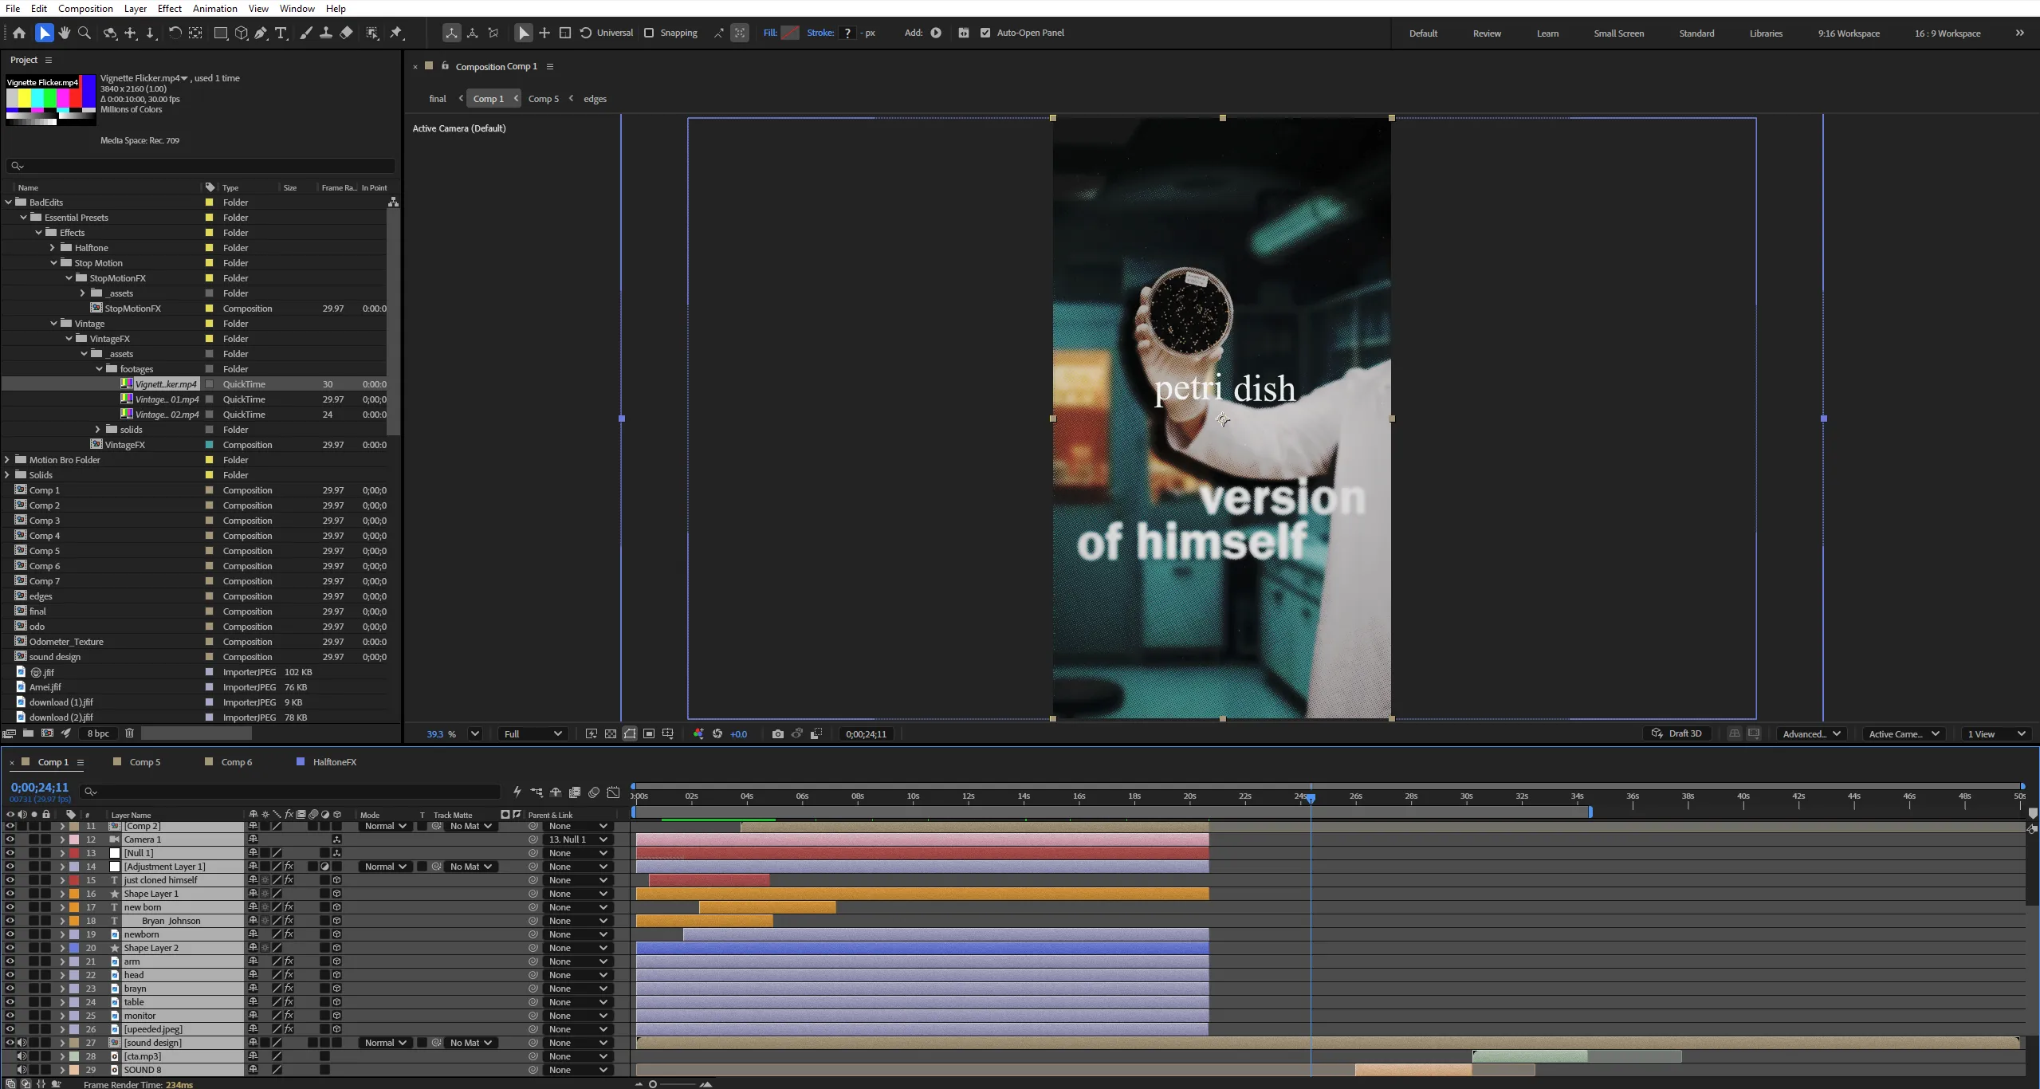
Task: Switch to the 9:16 Workspace
Action: click(1849, 33)
